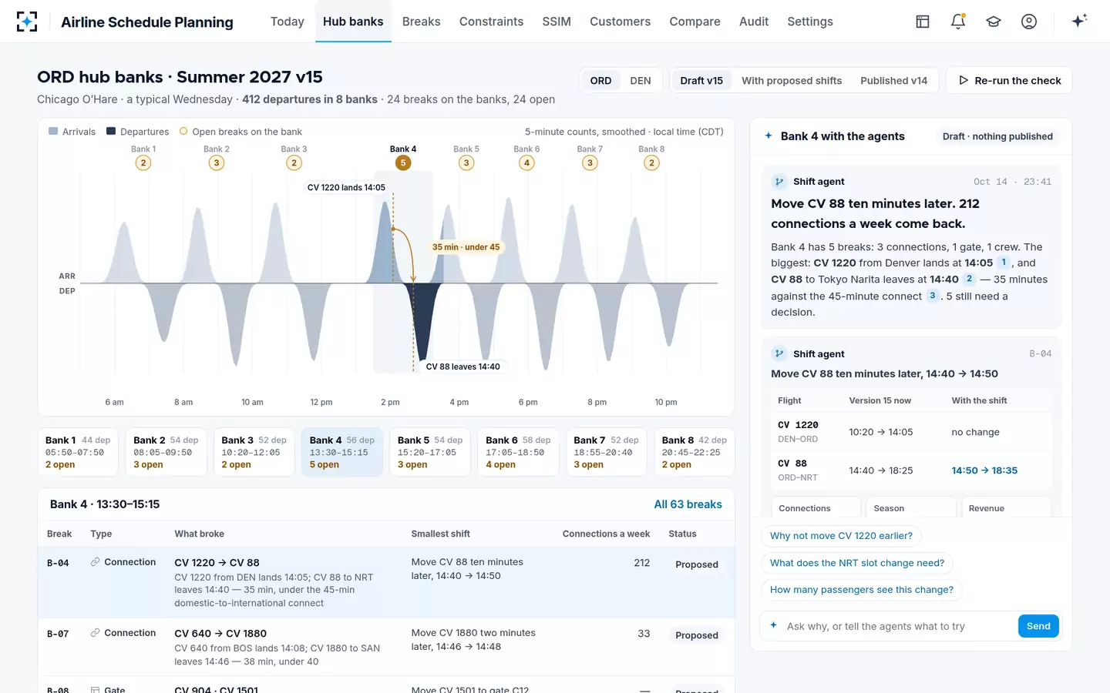Re-run the check
Screen dimensions: 1110x693
click(1009, 81)
